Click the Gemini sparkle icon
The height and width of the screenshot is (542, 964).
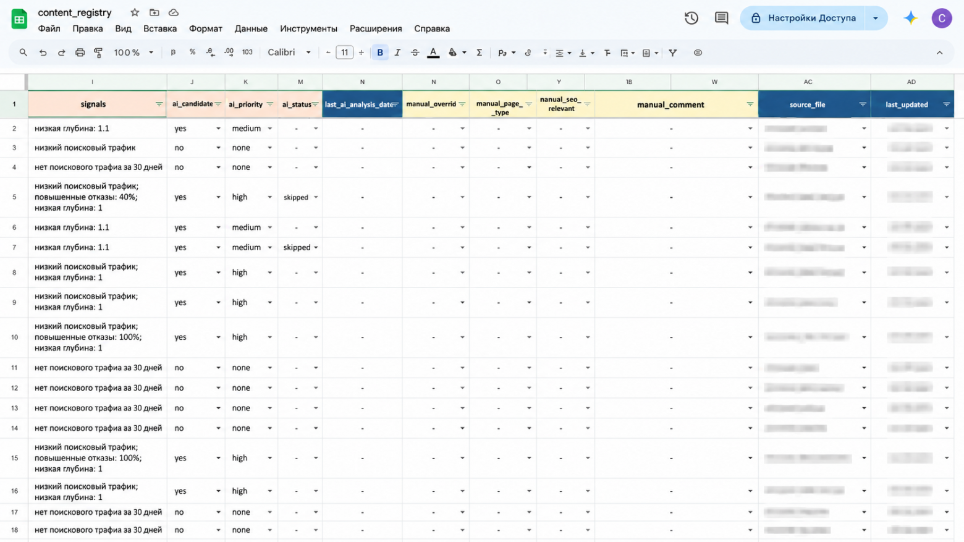pos(910,18)
